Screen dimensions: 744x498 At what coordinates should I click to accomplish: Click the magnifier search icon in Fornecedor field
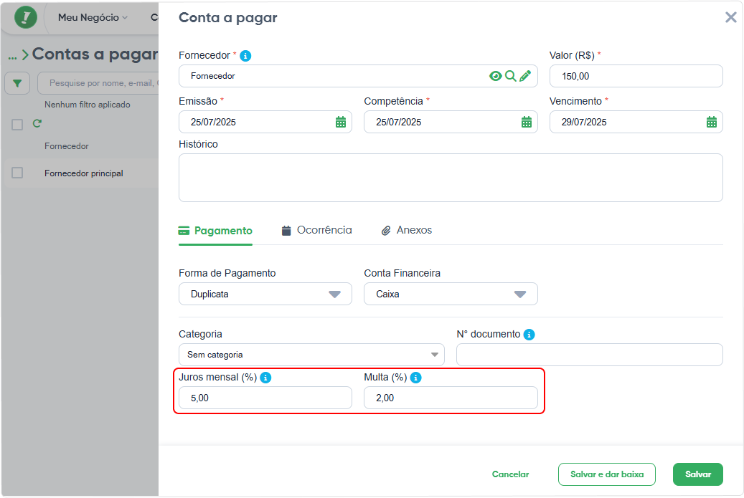(x=511, y=76)
